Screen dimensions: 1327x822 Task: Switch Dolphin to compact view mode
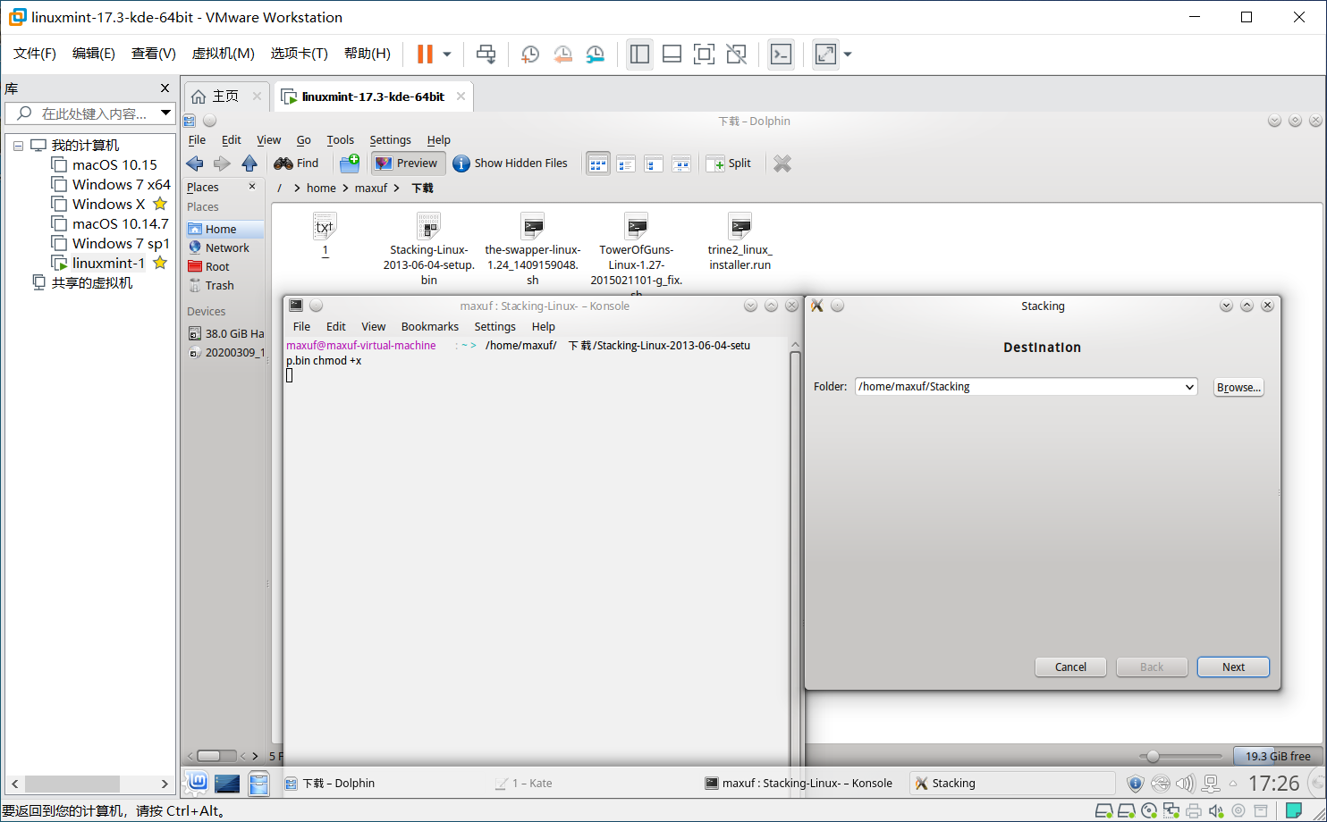626,164
